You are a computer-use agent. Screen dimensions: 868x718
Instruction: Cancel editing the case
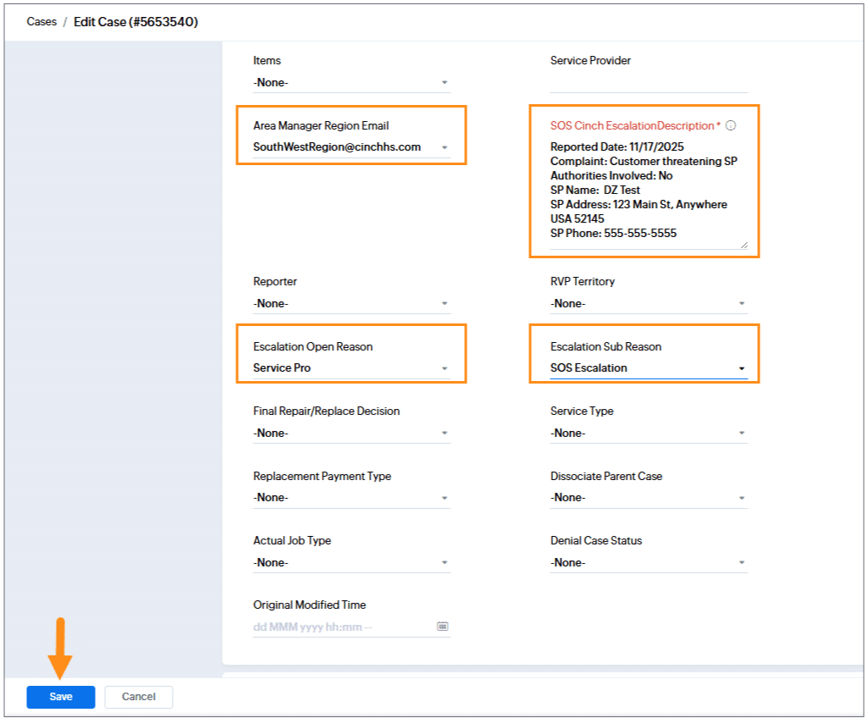pyautogui.click(x=139, y=697)
